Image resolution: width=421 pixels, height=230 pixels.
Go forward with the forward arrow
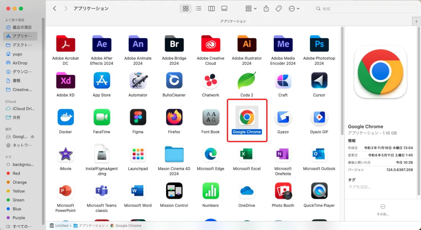[x=66, y=9]
